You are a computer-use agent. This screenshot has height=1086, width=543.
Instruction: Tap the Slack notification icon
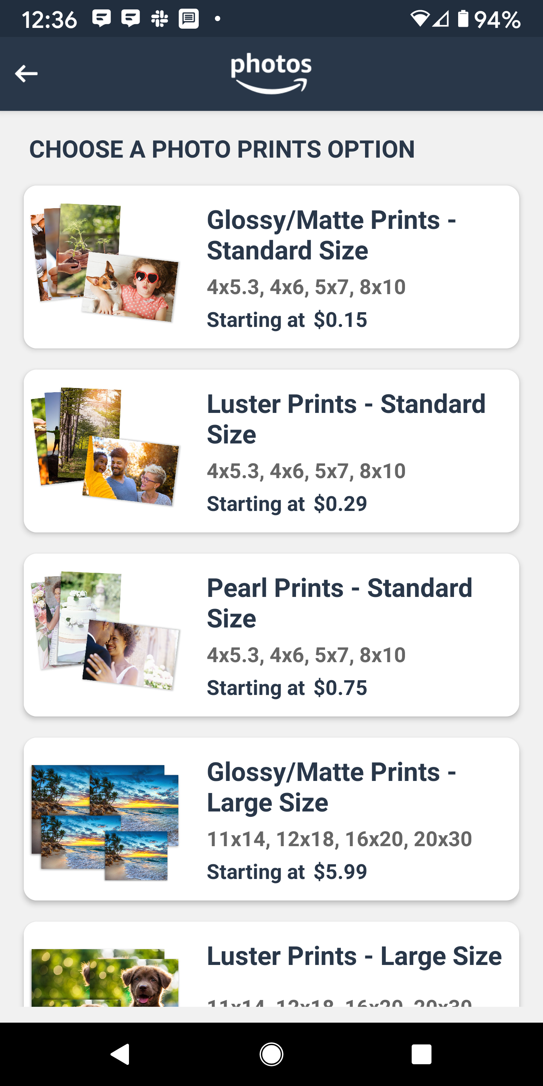pos(160,19)
